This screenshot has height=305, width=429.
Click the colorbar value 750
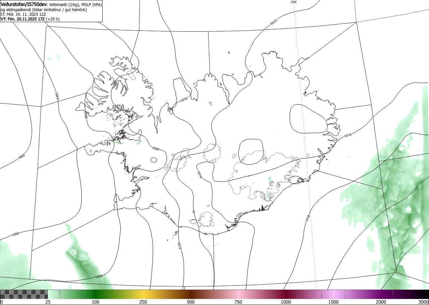(238, 302)
